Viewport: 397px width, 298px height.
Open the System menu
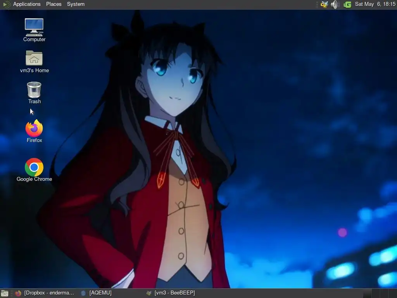tap(76, 4)
